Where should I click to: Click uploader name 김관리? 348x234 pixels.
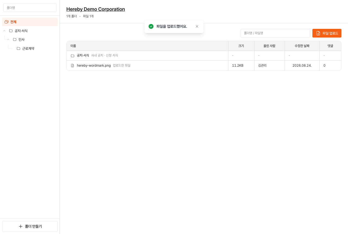point(262,66)
